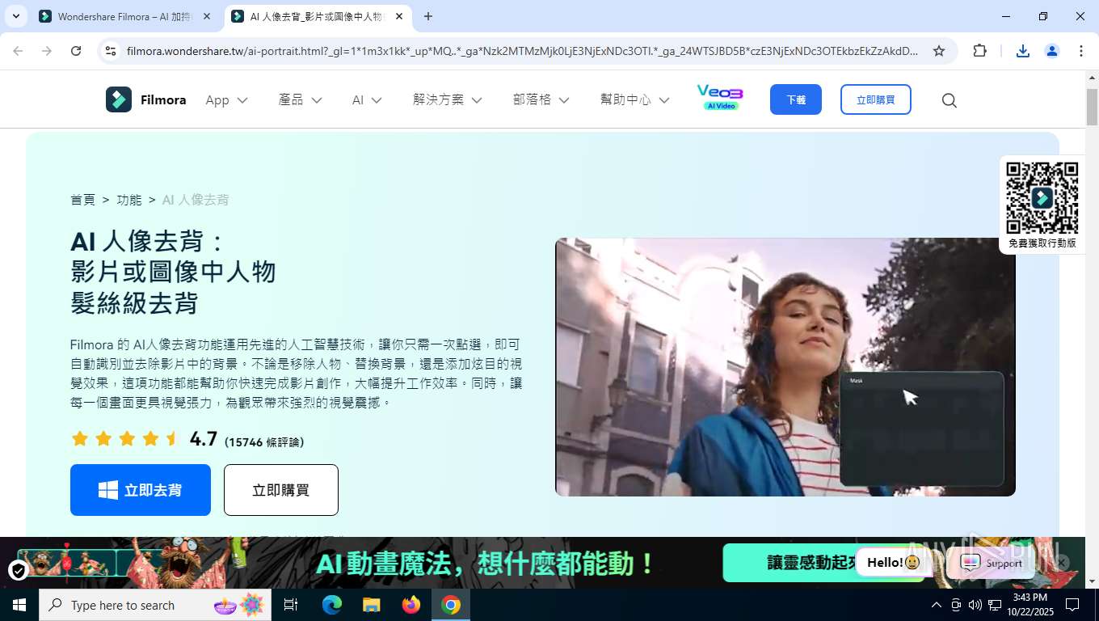Open the Windows Start menu
Viewport: 1099px width, 621px height.
coord(19,605)
